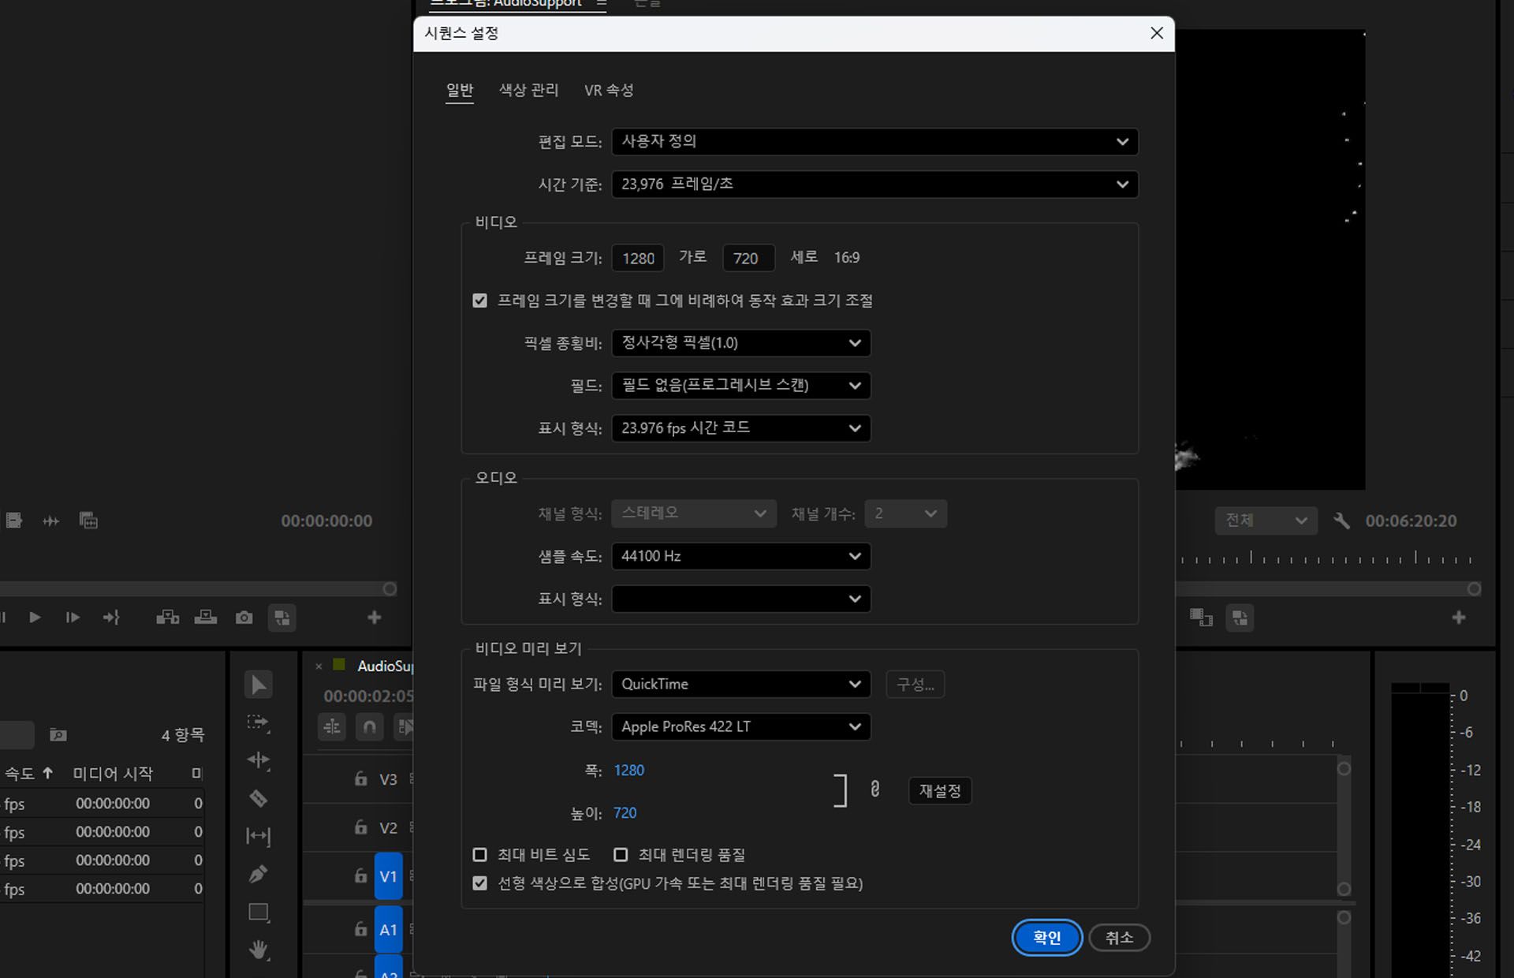Select the Track Select Forward tool
The width and height of the screenshot is (1514, 978).
(x=258, y=722)
